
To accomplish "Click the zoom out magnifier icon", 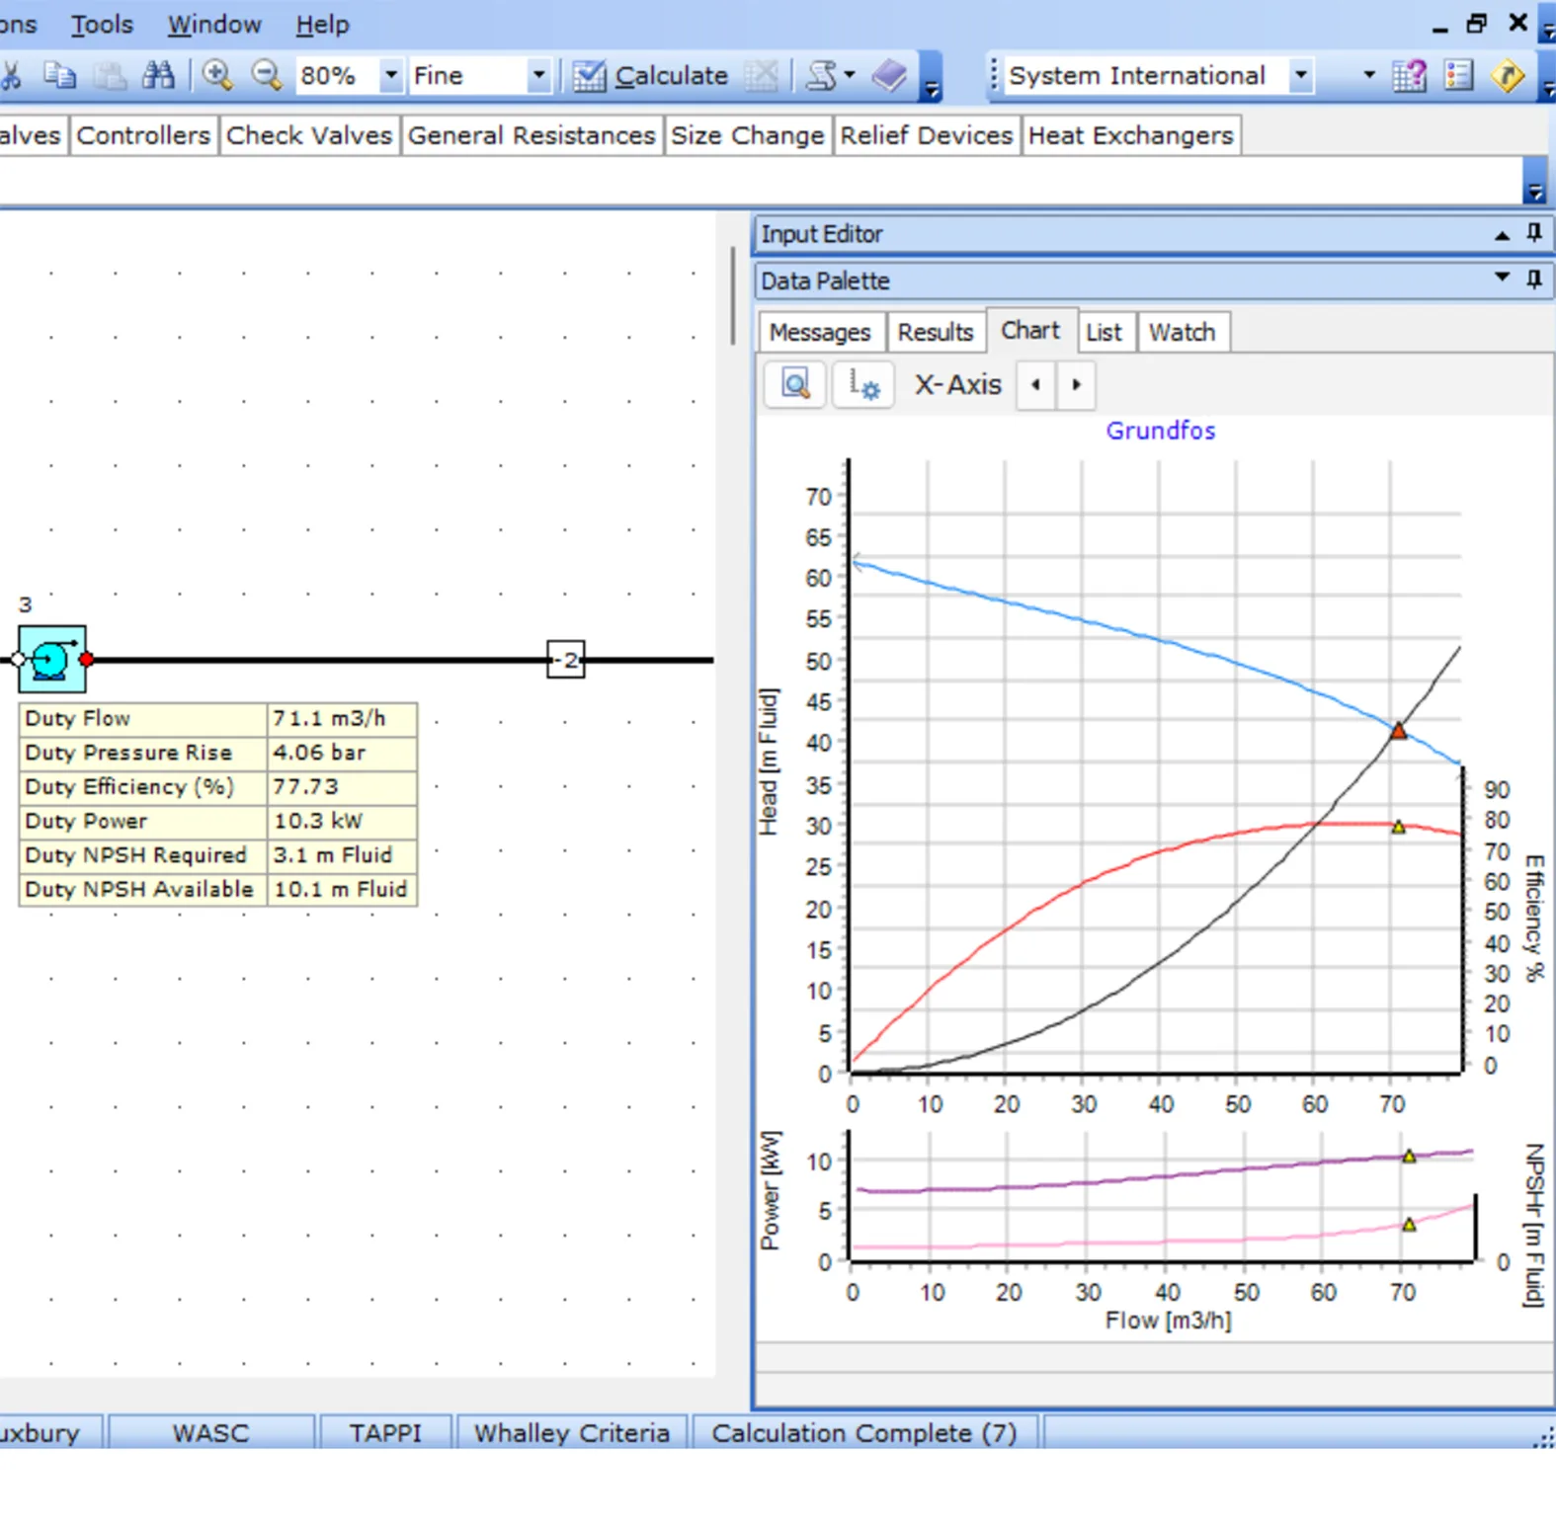I will (x=267, y=75).
